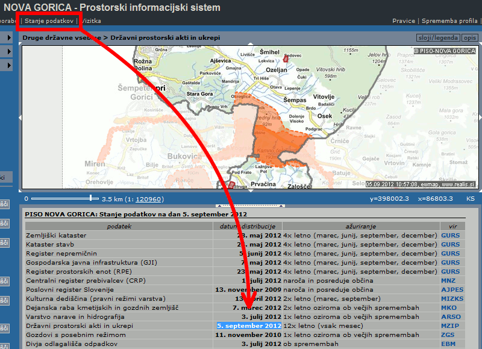Open the Stanje podatkov menu item

tap(49, 21)
